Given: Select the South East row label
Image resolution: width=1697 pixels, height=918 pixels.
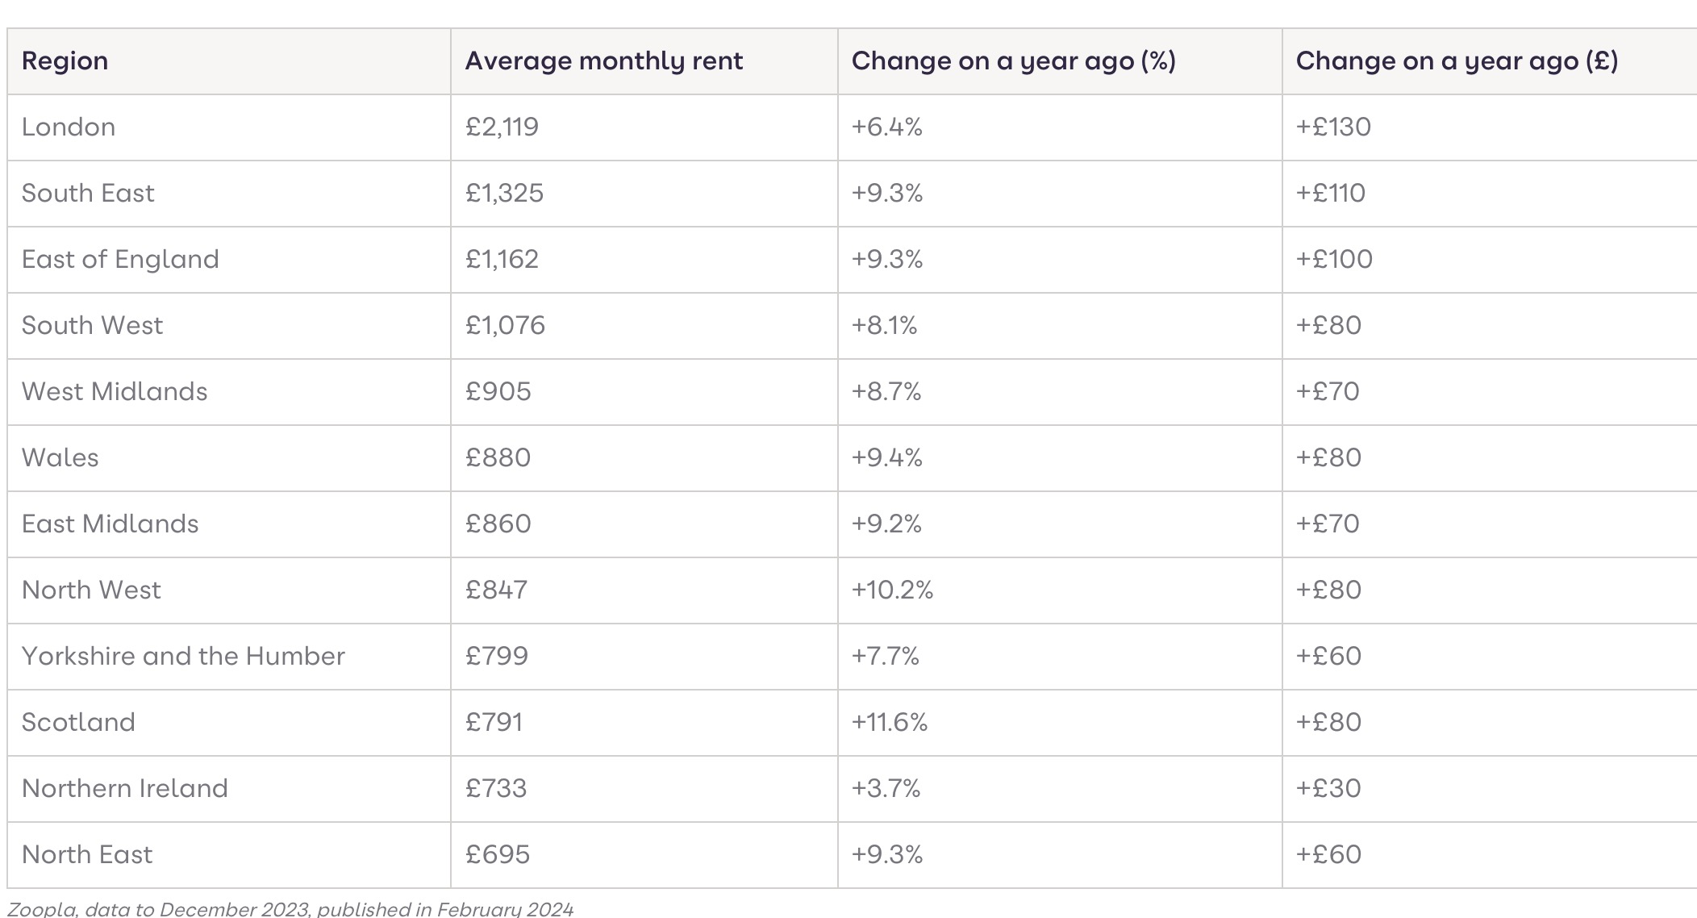Looking at the screenshot, I should (88, 194).
